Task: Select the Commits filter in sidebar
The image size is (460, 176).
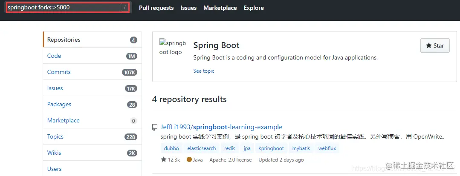Action: click(x=93, y=72)
